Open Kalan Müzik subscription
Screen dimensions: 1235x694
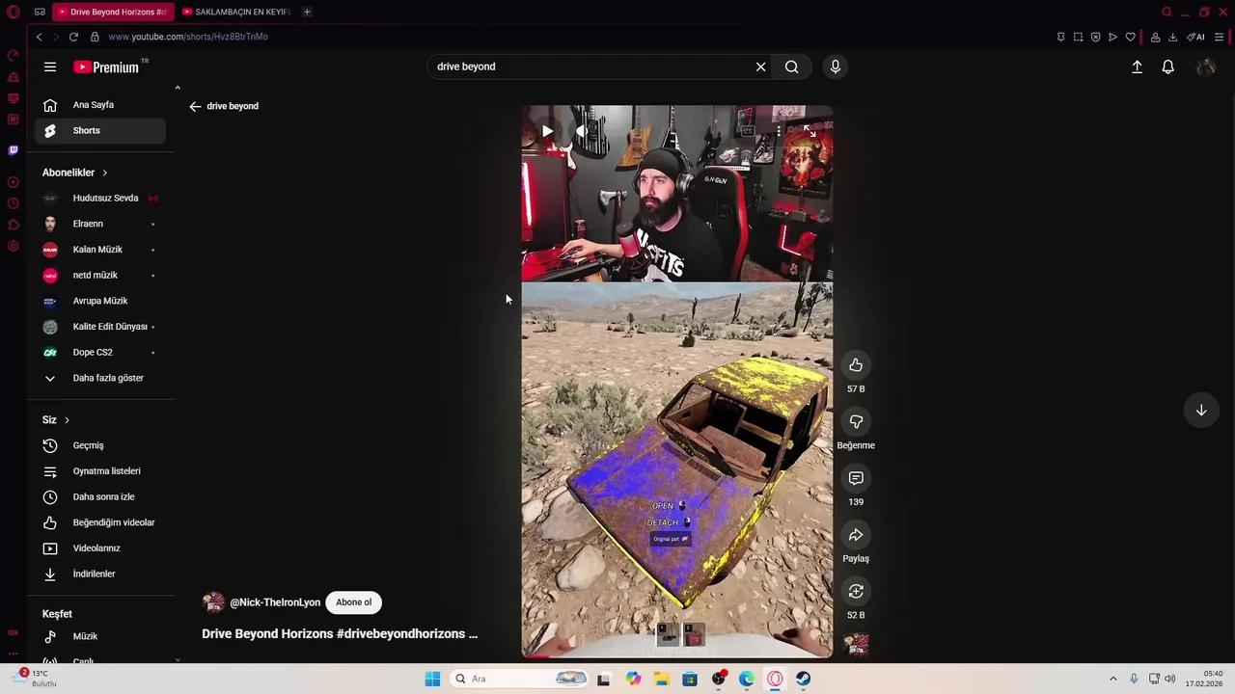(100, 250)
